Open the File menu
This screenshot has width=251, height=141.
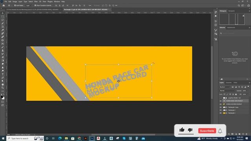[x=5, y=2]
